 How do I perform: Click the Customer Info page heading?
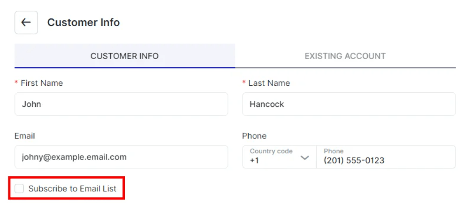pyautogui.click(x=84, y=23)
